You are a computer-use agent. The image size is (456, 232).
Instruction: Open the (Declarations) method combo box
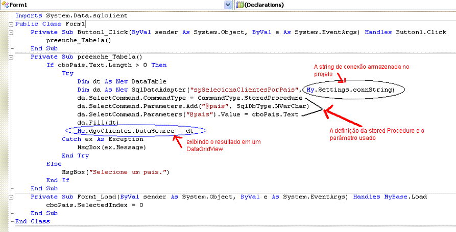click(346, 5)
